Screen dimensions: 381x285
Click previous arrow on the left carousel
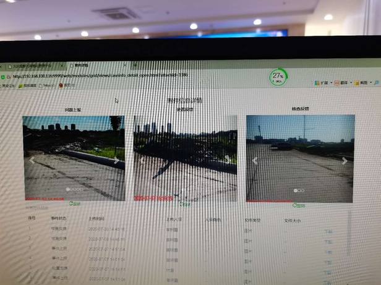coord(32,160)
